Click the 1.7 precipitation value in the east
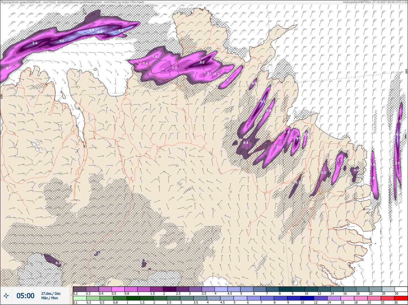408x305 pixels. click(340, 161)
